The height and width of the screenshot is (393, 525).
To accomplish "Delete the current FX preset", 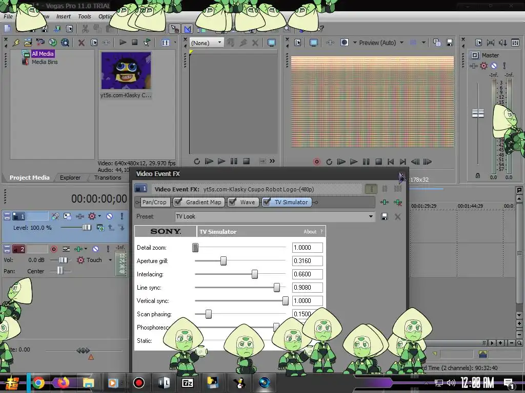I will click(x=397, y=216).
